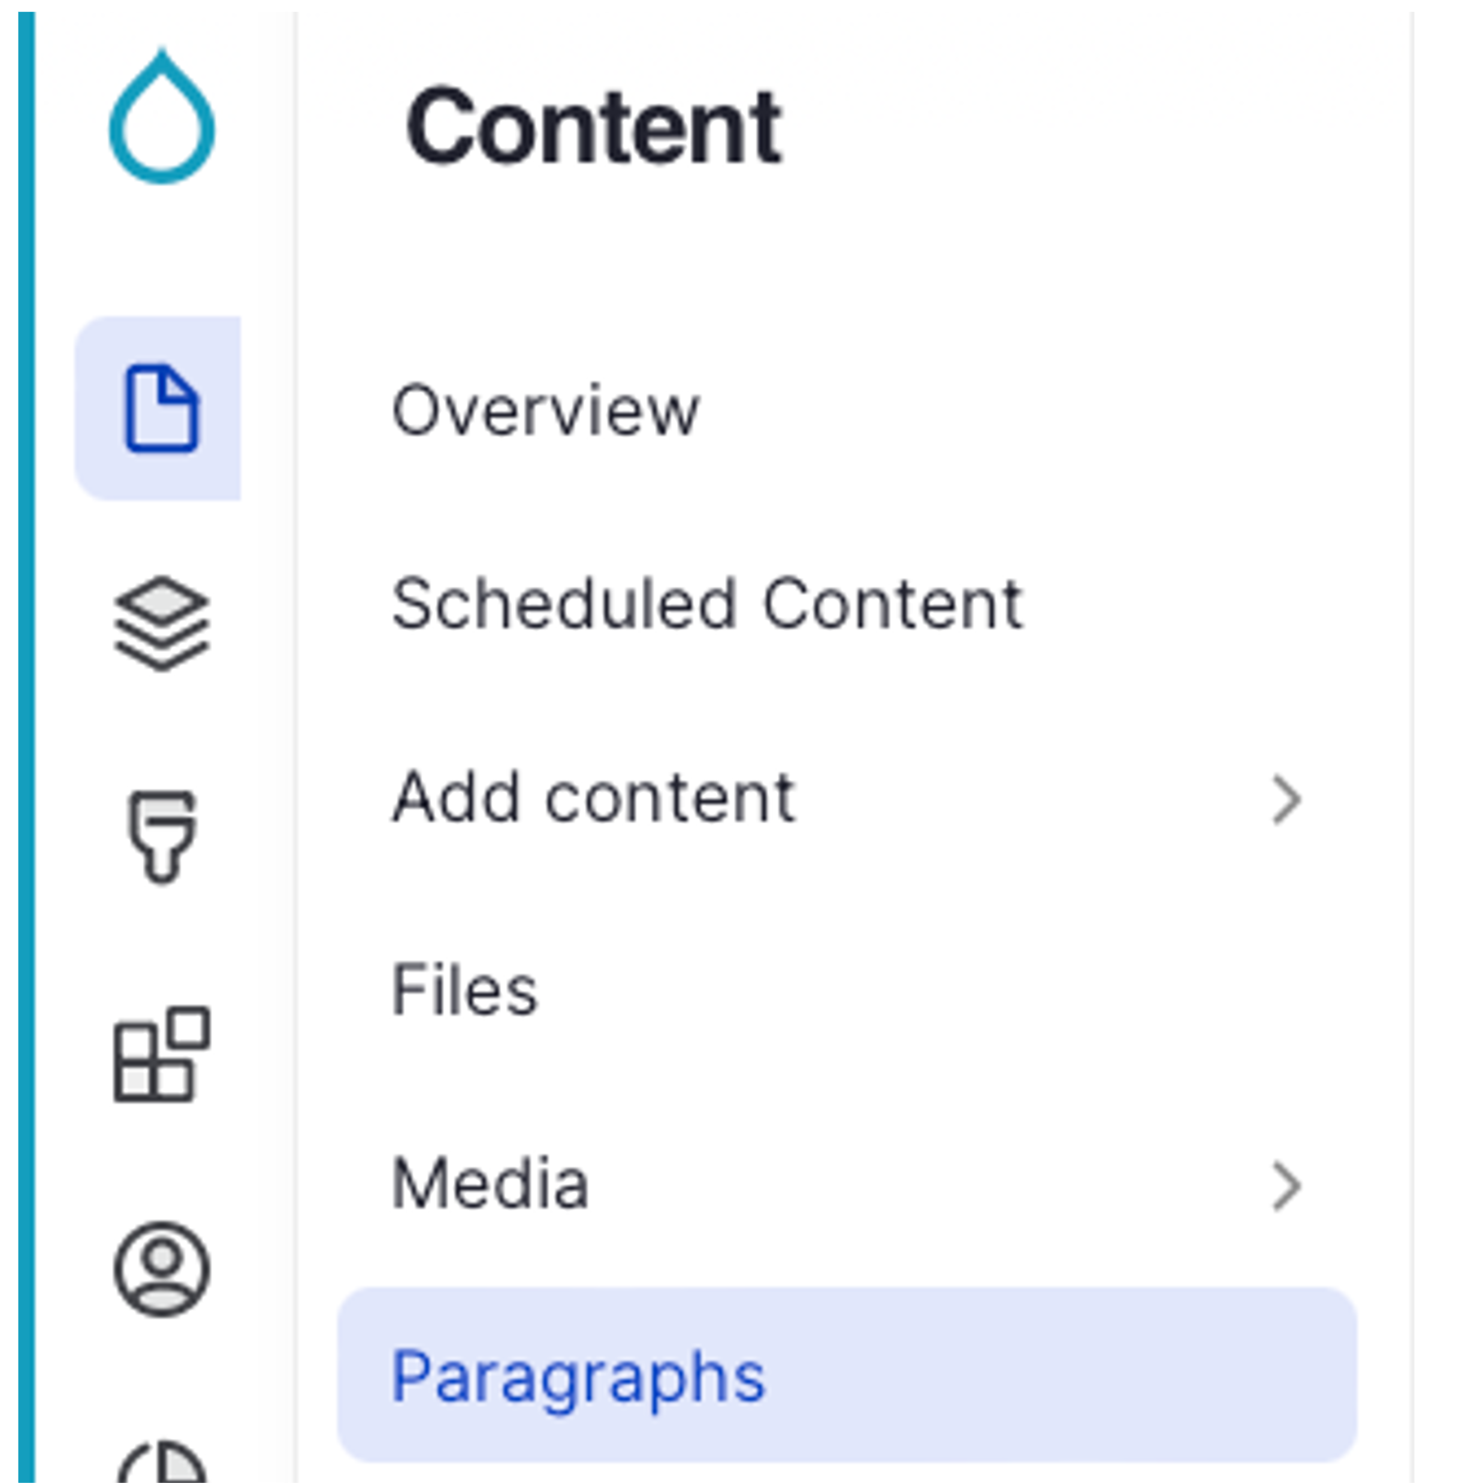
Task: Open the Structure layers icon
Action: tap(161, 623)
